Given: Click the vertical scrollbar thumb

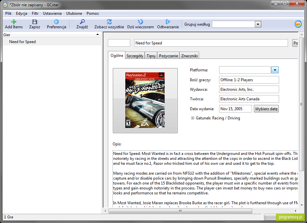Looking at the screenshot, I should 301,104.
